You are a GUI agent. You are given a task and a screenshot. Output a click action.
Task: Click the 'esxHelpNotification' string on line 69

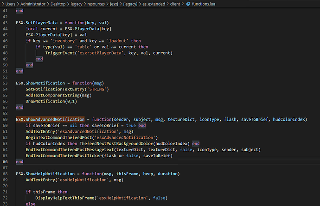[83, 180]
